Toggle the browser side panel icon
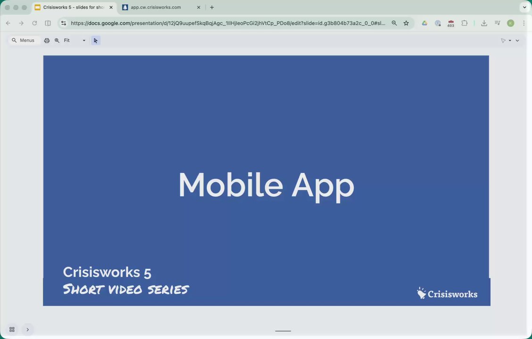This screenshot has width=532, height=339. 48,23
